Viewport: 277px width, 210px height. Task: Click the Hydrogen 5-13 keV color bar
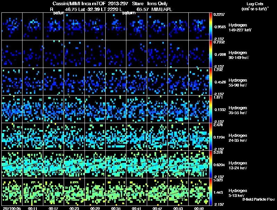(x=211, y=192)
